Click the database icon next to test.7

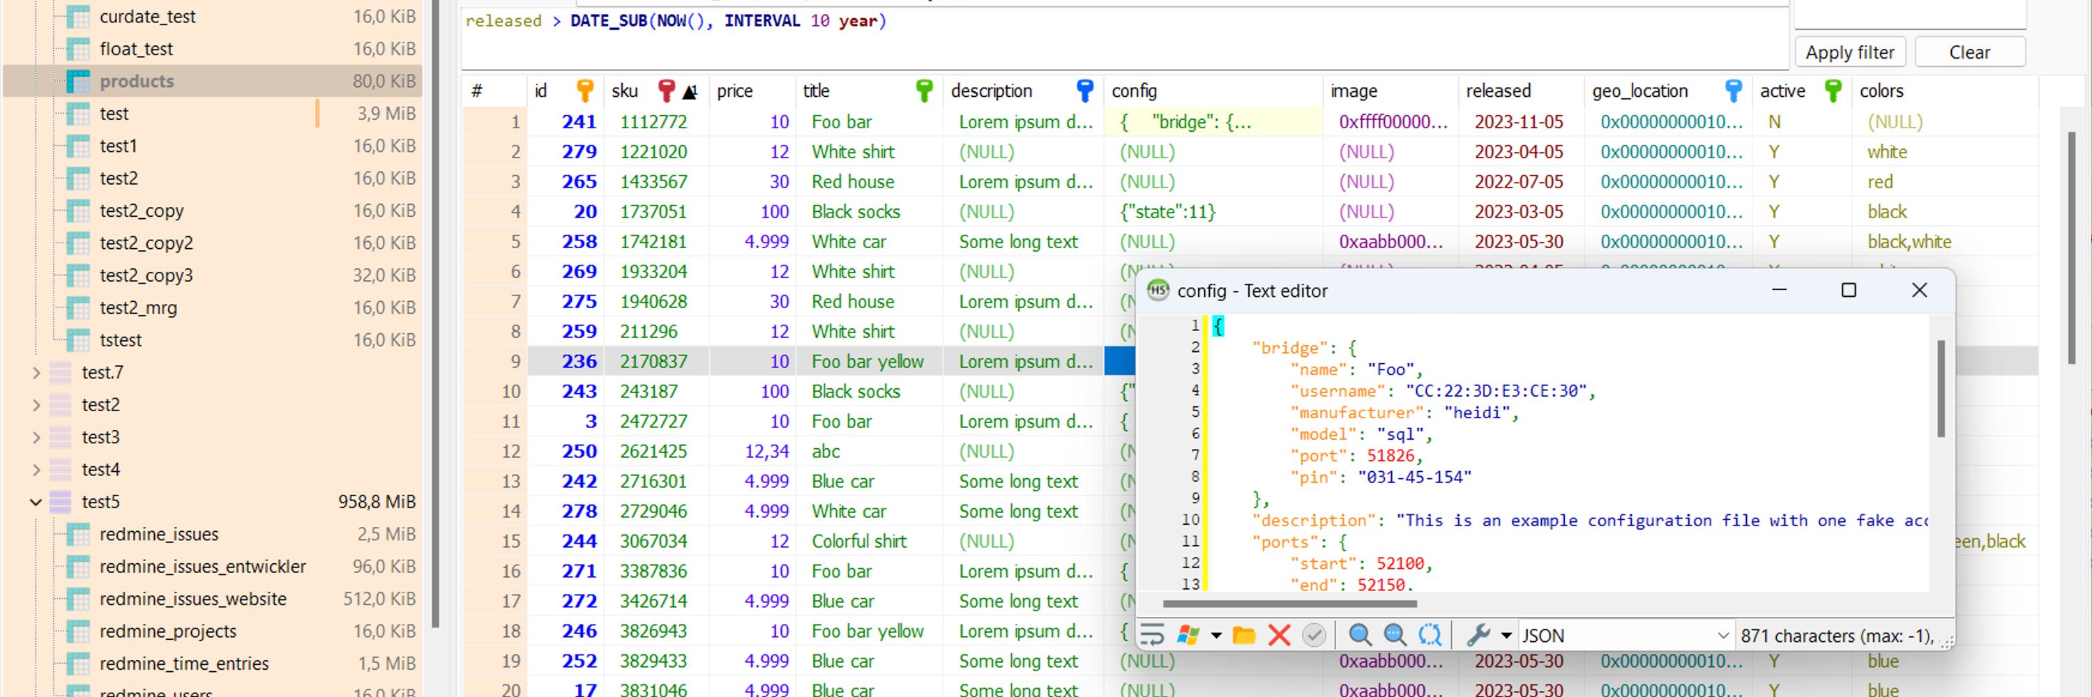pyautogui.click(x=60, y=372)
